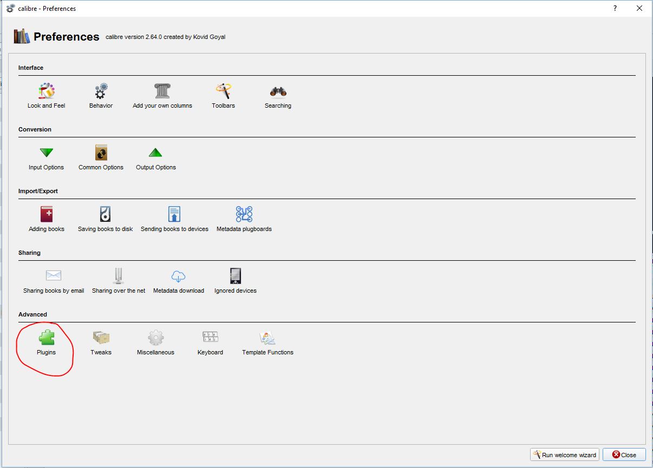Click the calibre version 2.64.0 text

pos(165,37)
